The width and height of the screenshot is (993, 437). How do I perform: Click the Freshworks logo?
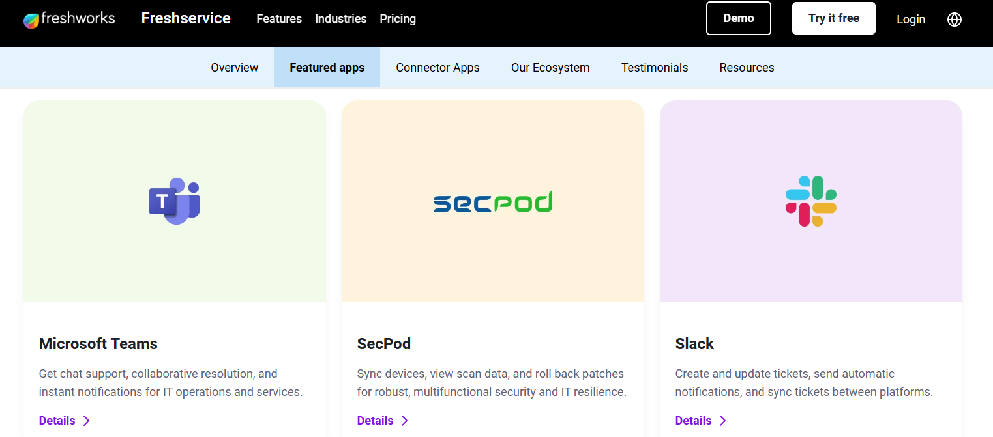[69, 19]
